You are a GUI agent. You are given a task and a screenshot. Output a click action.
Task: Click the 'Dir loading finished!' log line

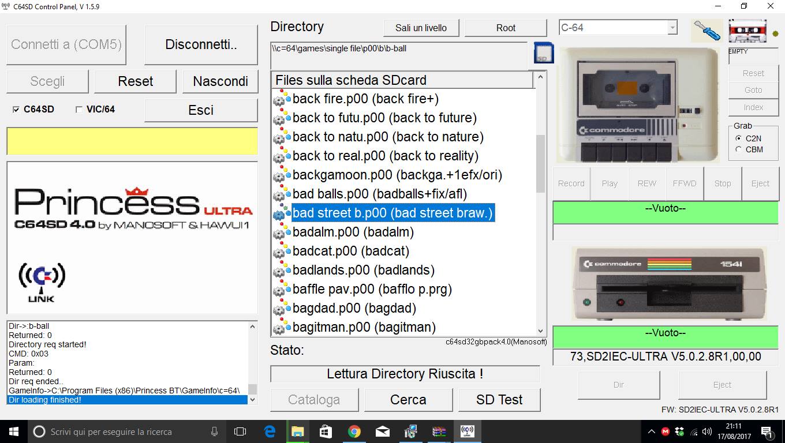[127, 400]
